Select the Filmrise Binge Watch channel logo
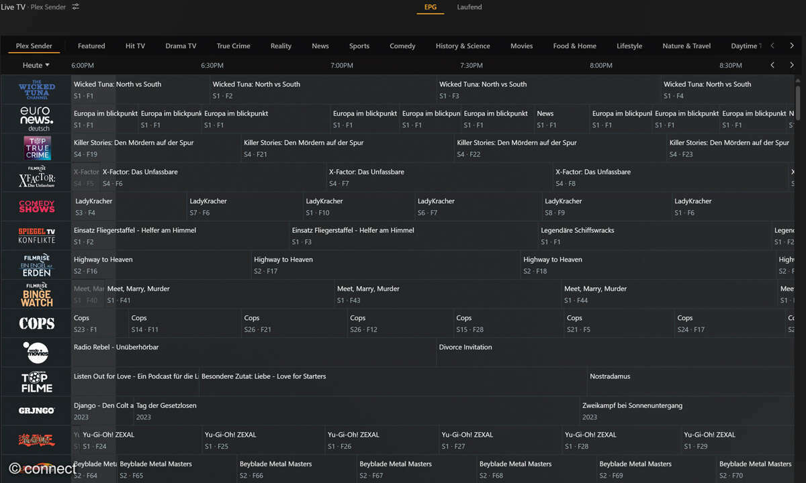This screenshot has width=806, height=483. click(36, 294)
